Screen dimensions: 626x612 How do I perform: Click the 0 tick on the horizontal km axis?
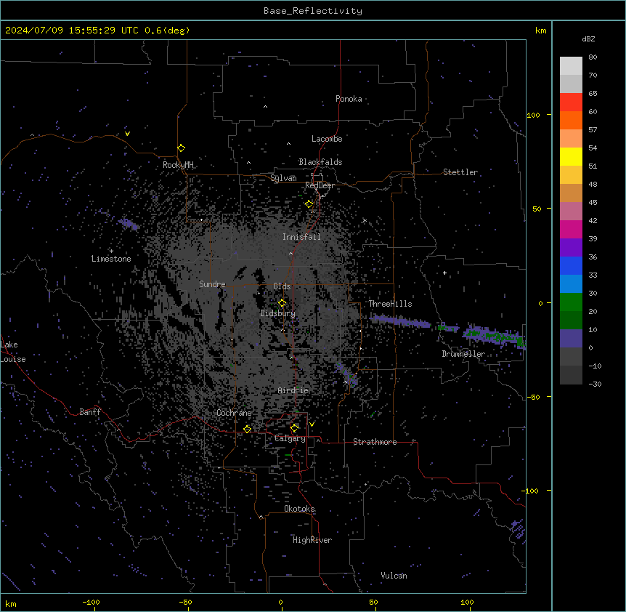pos(280,602)
